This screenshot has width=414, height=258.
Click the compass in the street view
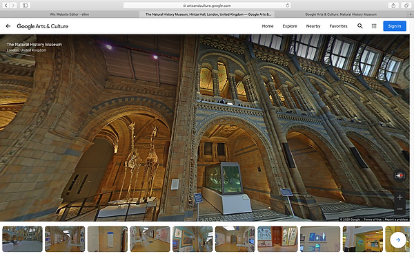tap(400, 175)
